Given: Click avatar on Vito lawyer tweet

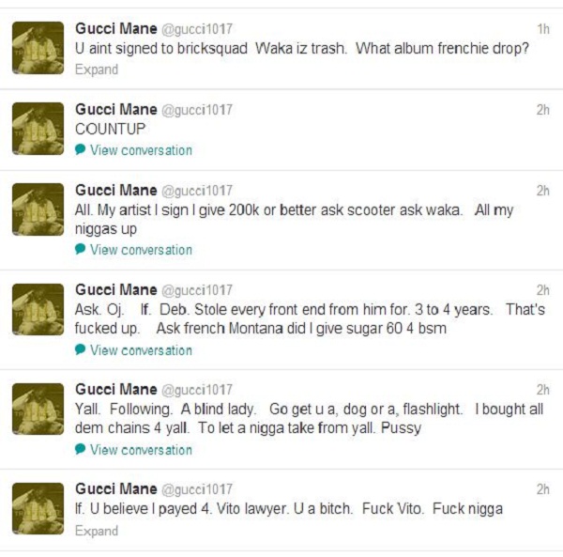Looking at the screenshot, I should (38, 508).
